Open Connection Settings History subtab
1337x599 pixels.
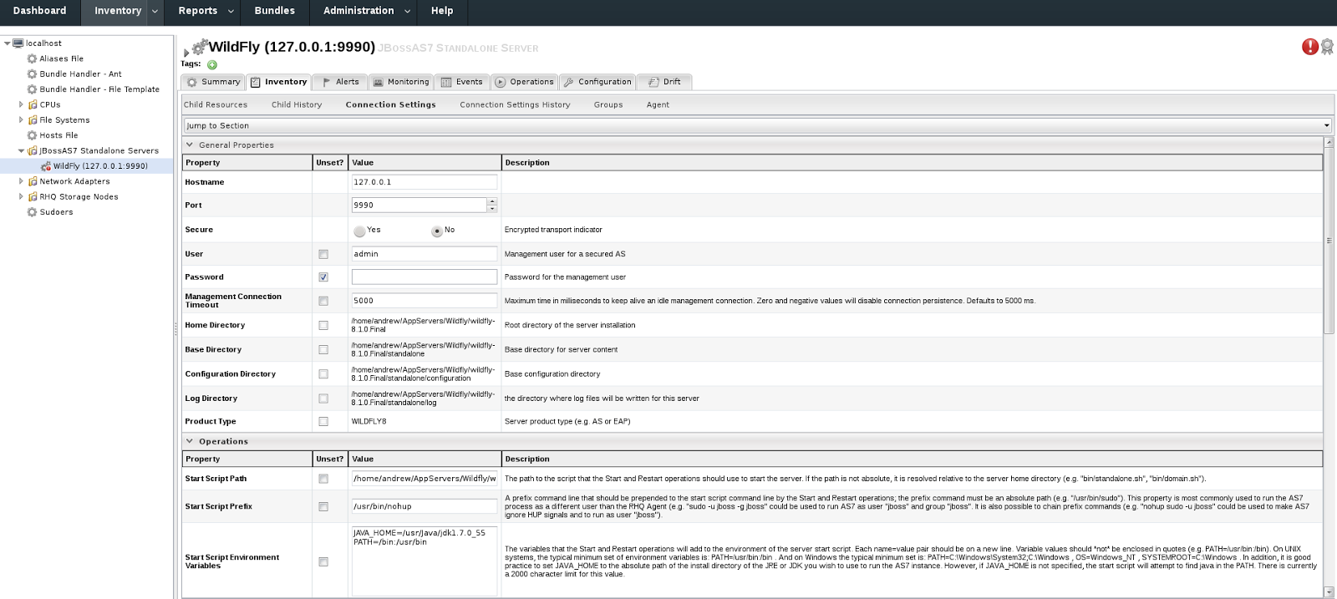[515, 104]
